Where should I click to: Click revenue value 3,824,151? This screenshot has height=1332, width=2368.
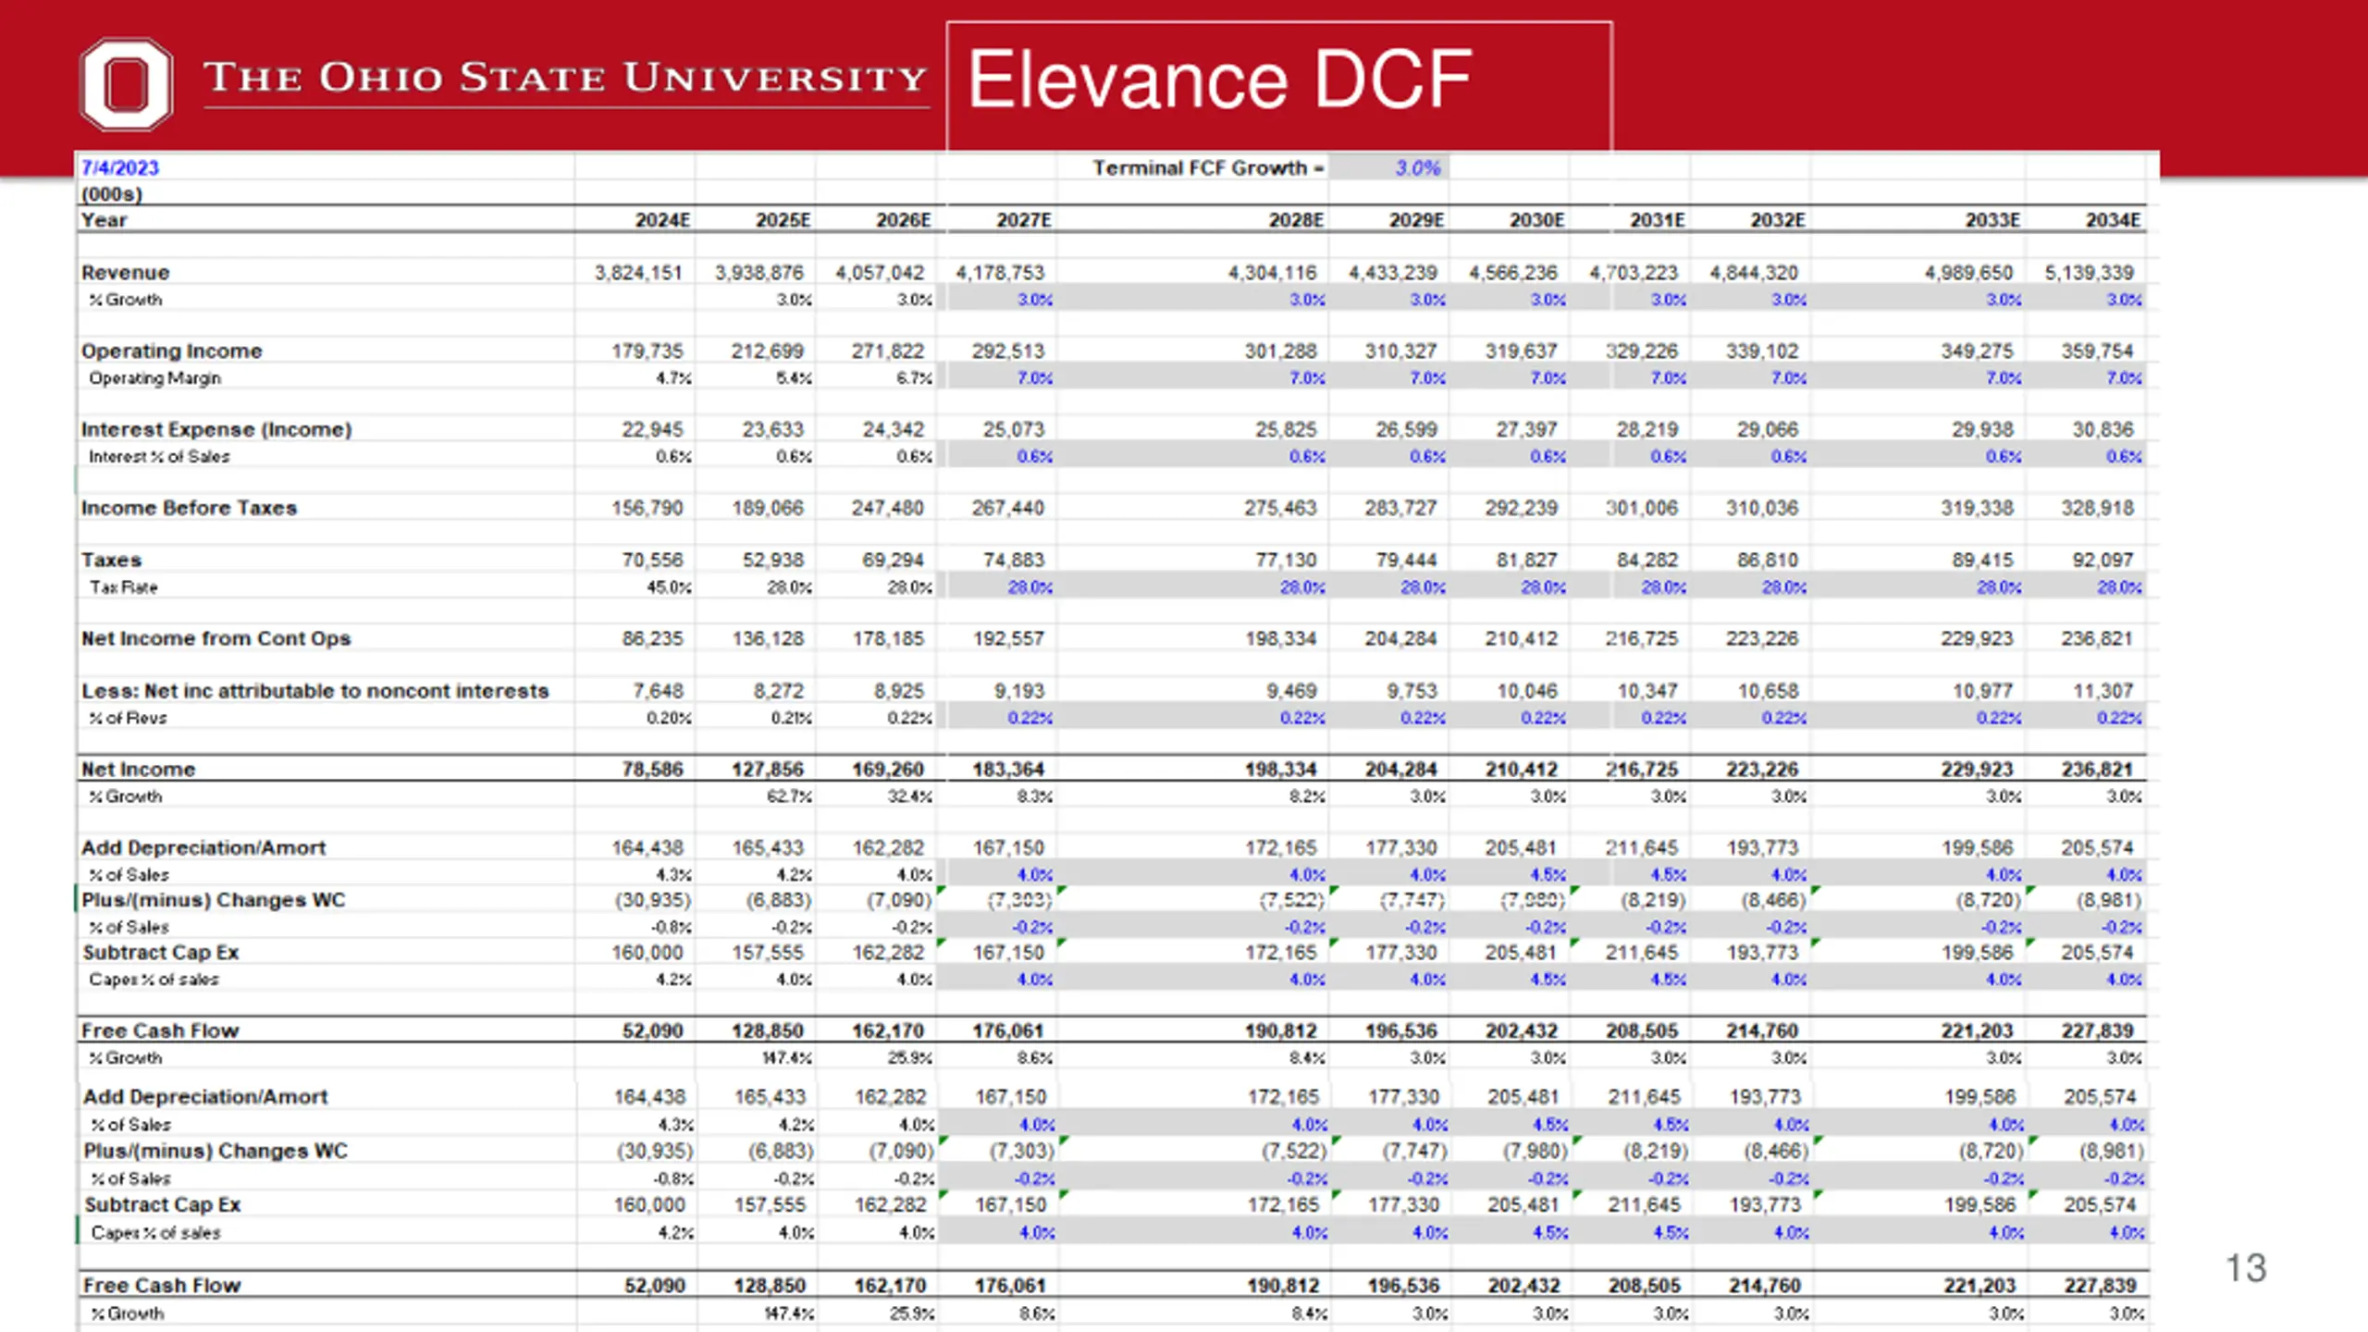coord(638,273)
